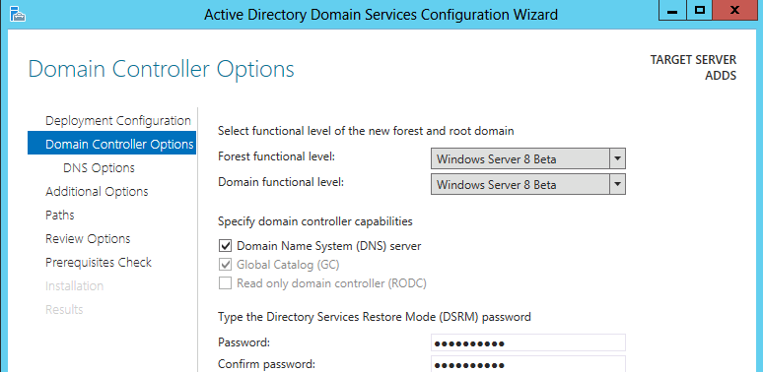Screen dimensions: 763x372
Task: Open Domain functional level dropdown
Action: click(528, 185)
